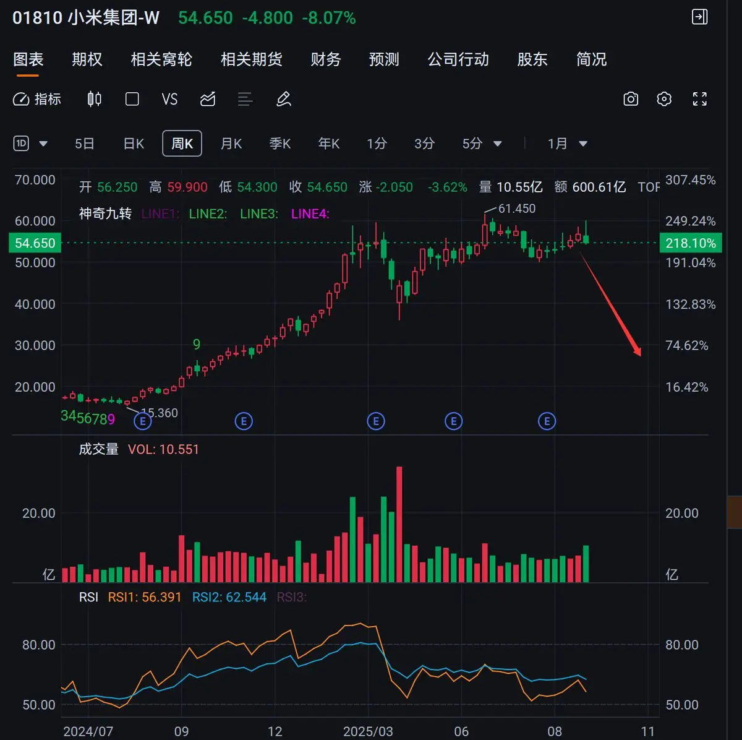Open the 预测 tab
Image resolution: width=742 pixels, height=740 pixels.
click(384, 59)
